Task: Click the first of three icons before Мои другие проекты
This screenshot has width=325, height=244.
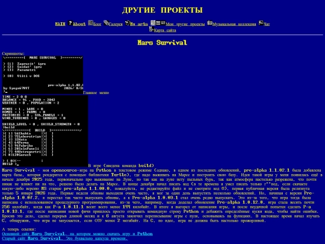Action: (153, 23)
